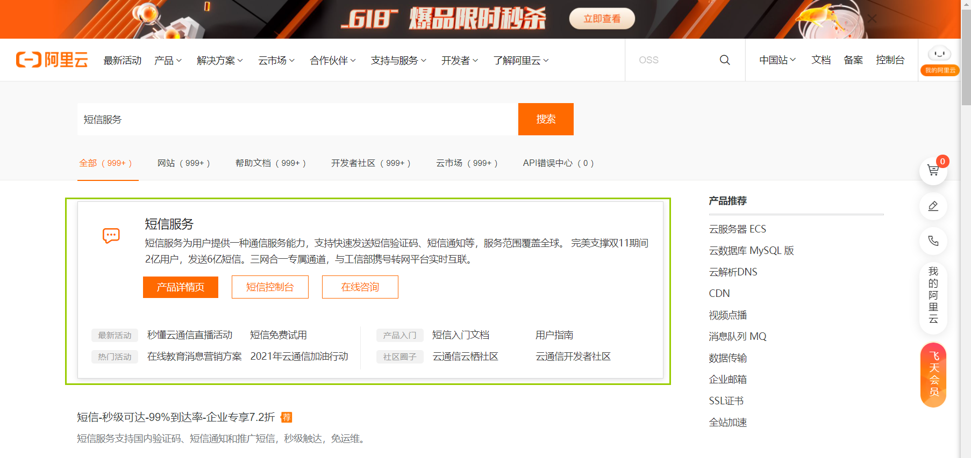Open the 中国站 region dropdown
This screenshot has height=458, width=971.
point(777,60)
